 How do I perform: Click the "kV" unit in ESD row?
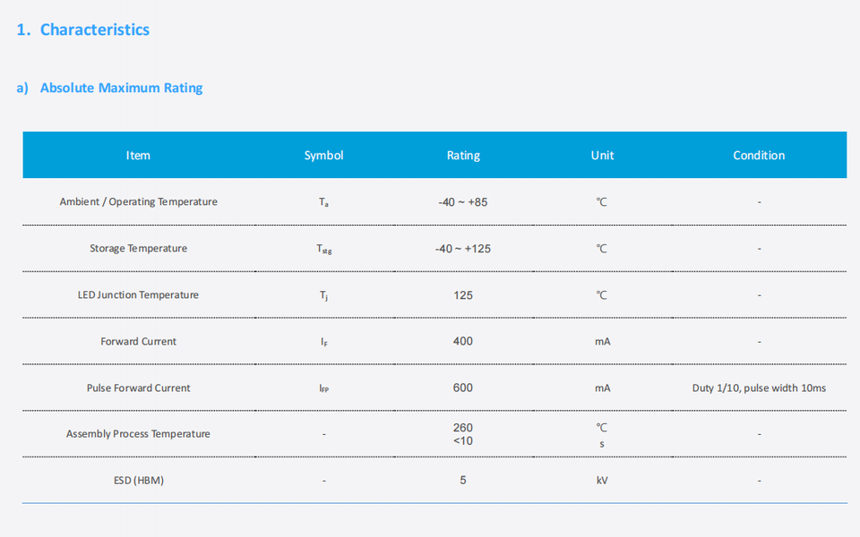[x=602, y=481]
